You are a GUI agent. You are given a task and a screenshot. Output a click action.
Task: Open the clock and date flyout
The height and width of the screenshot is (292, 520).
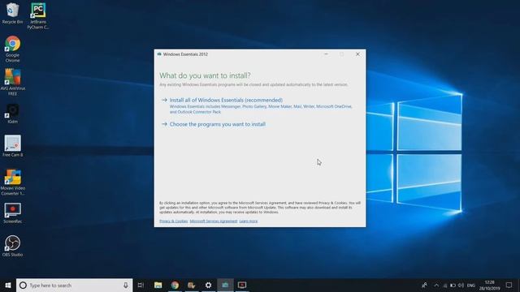[489, 286]
